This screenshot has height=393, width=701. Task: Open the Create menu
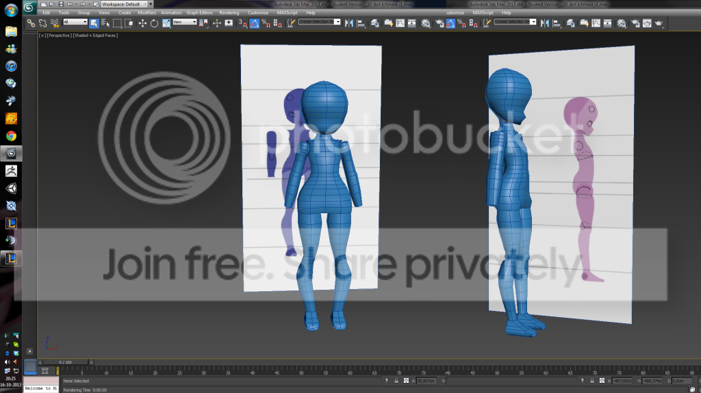(125, 12)
